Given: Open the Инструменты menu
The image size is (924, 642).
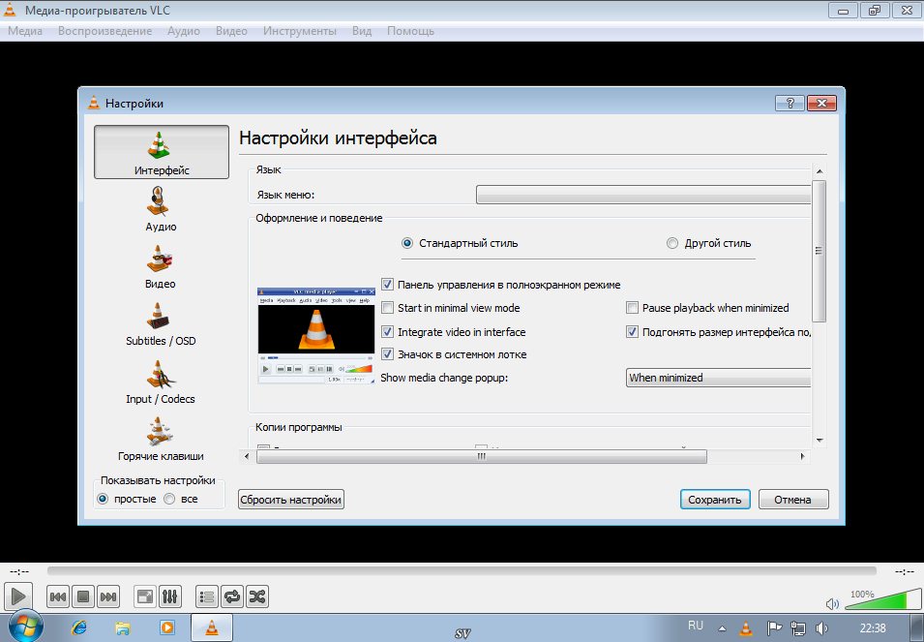Looking at the screenshot, I should pos(299,31).
